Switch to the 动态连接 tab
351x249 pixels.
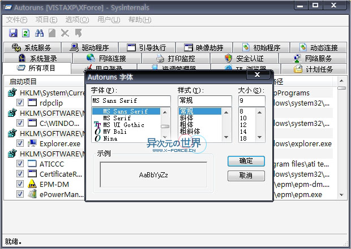(x=318, y=47)
